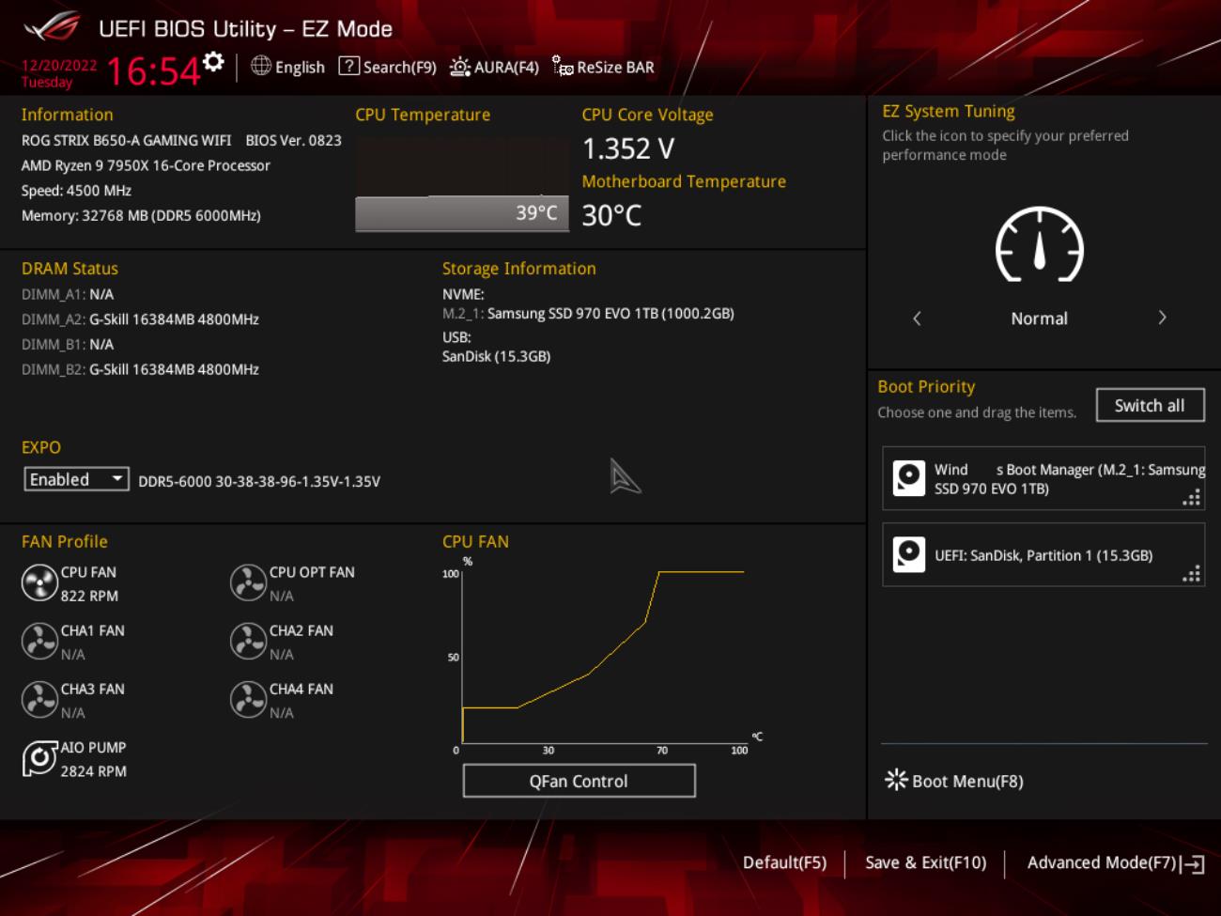This screenshot has width=1221, height=916.
Task: Toggle ReSize BAR setting
Action: [603, 67]
